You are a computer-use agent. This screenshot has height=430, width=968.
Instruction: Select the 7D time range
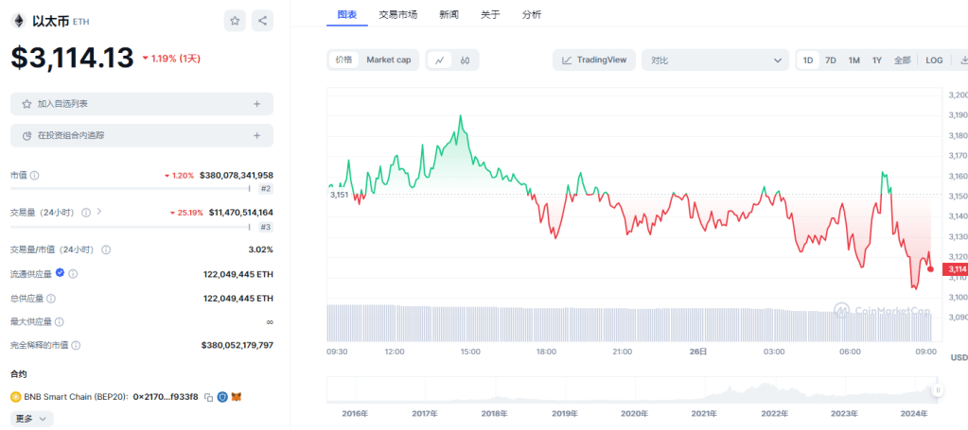[831, 60]
